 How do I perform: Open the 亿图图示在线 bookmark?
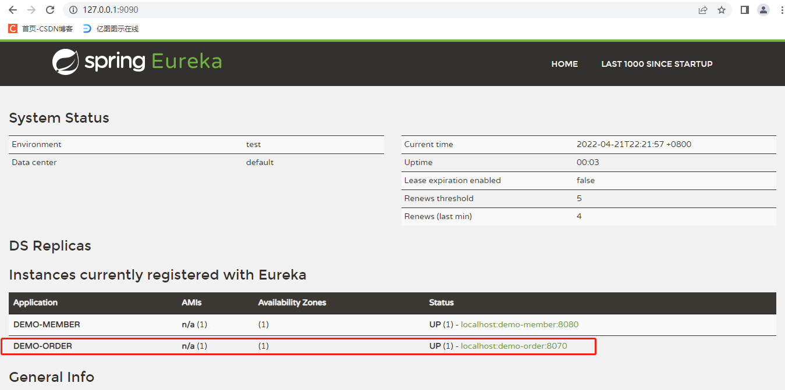tap(111, 28)
